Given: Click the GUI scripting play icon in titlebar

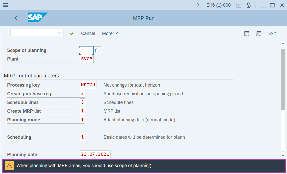Looking at the screenshot, I should tap(239, 5).
